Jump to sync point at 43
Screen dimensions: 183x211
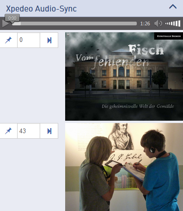49,131
